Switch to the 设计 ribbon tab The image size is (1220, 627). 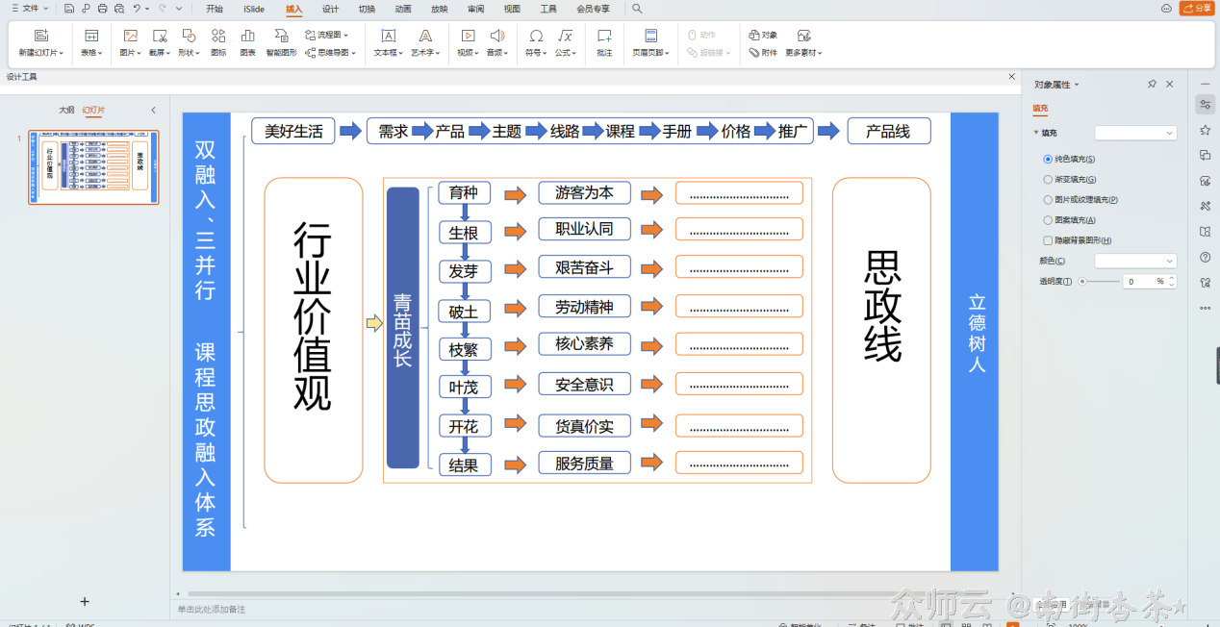tap(329, 9)
